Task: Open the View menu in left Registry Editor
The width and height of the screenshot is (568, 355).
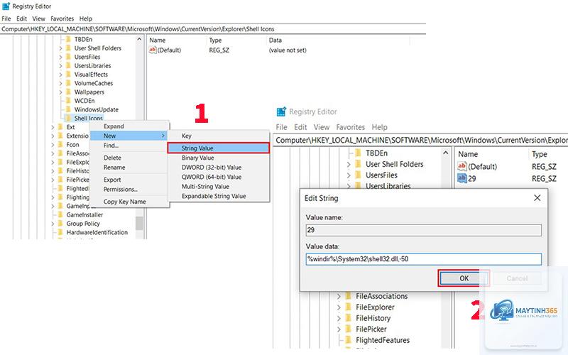Action: tap(38, 18)
